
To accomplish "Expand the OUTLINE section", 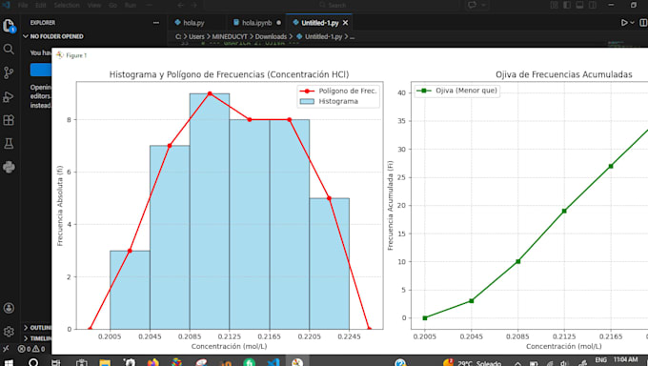I will click(x=37, y=328).
